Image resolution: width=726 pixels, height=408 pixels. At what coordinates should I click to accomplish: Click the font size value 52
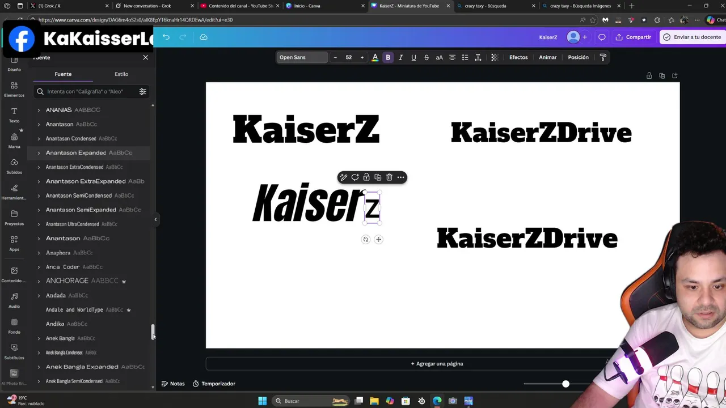click(349, 57)
